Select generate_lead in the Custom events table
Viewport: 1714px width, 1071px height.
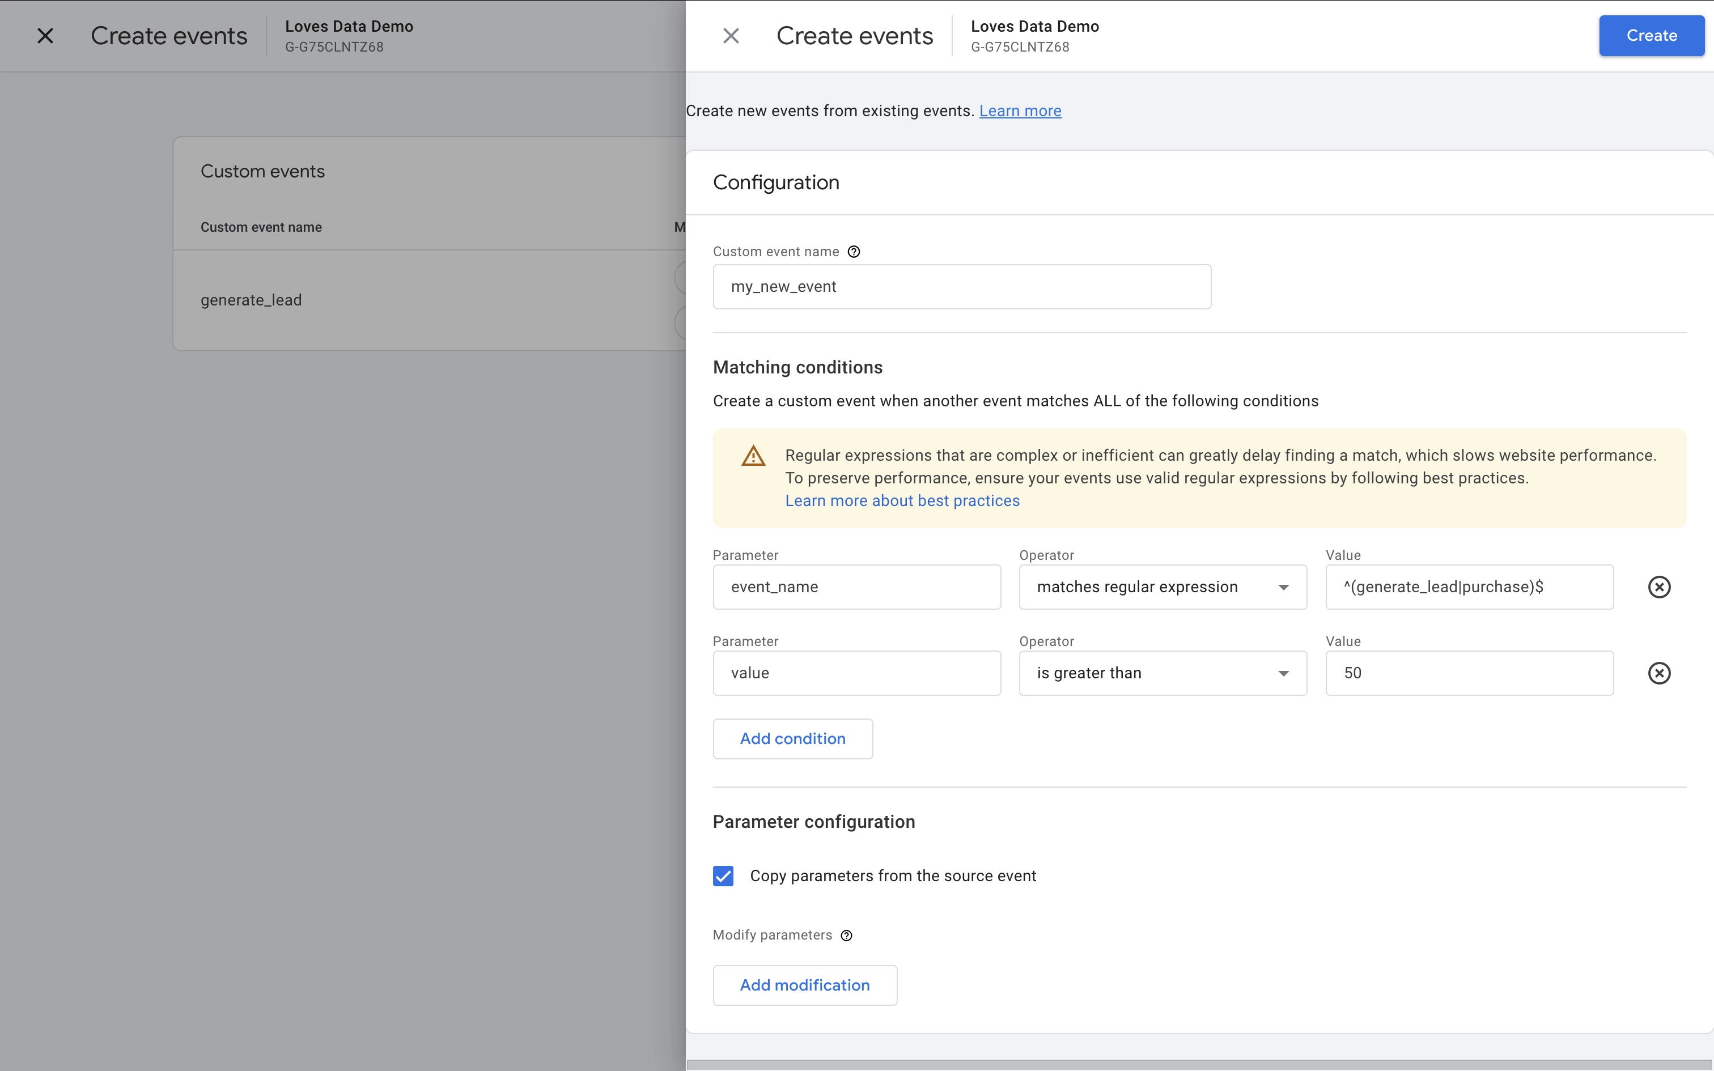pyautogui.click(x=251, y=300)
